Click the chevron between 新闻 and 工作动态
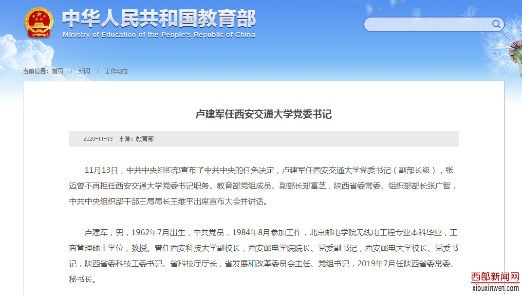The image size is (522, 295). point(97,71)
